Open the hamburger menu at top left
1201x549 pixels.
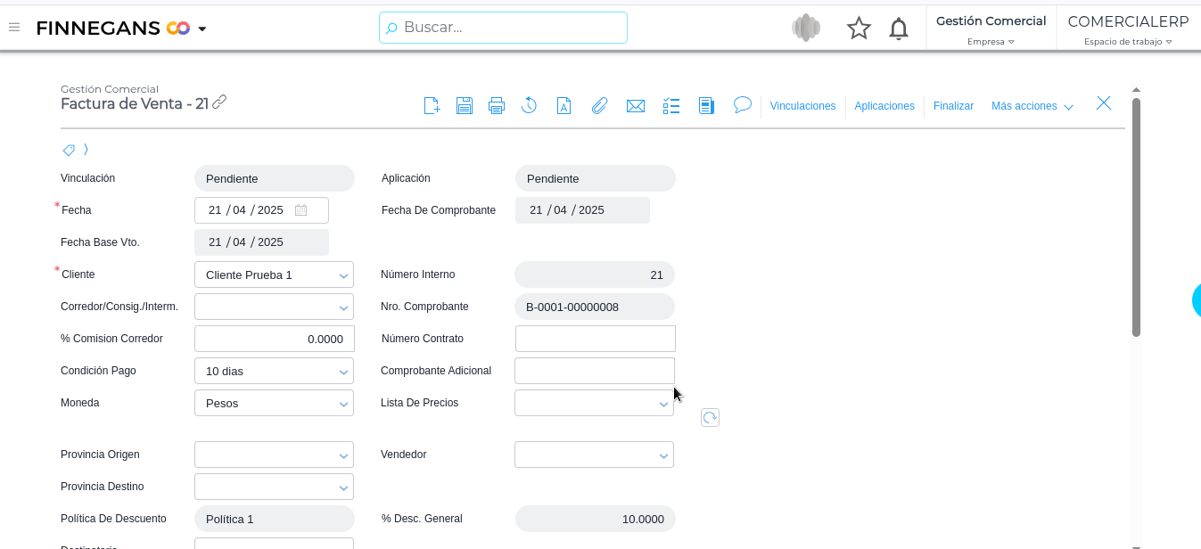pyautogui.click(x=14, y=28)
